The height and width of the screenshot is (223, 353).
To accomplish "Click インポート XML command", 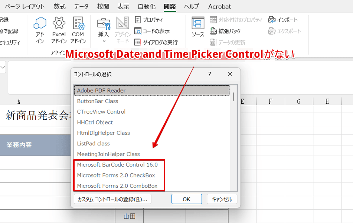I will (x=283, y=20).
